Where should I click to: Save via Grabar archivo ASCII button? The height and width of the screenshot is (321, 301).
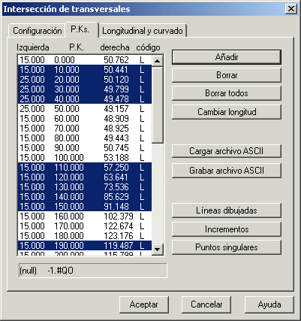click(227, 171)
